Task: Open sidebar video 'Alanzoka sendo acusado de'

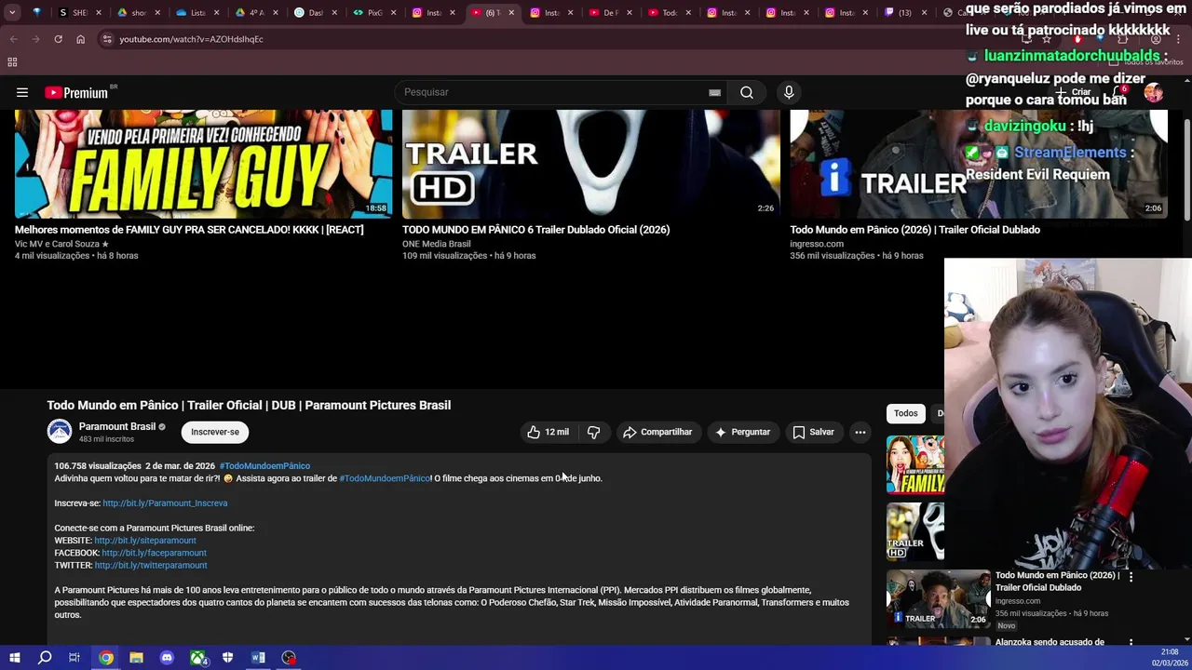Action: 1050,642
